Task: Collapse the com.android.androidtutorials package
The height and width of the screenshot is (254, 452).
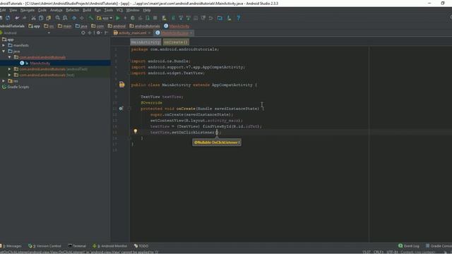Action: [x=9, y=57]
